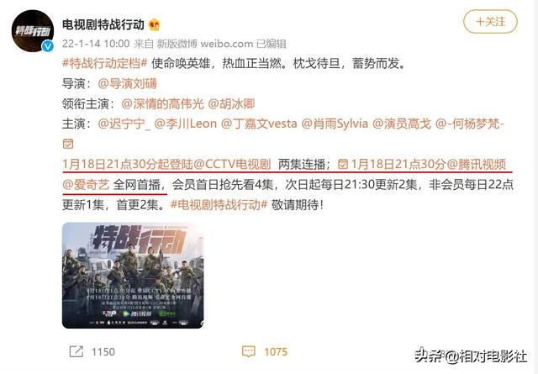The width and height of the screenshot is (538, 374).
Task: Click calendar icon before 腾讯视频 schedule
Action: (x=343, y=164)
